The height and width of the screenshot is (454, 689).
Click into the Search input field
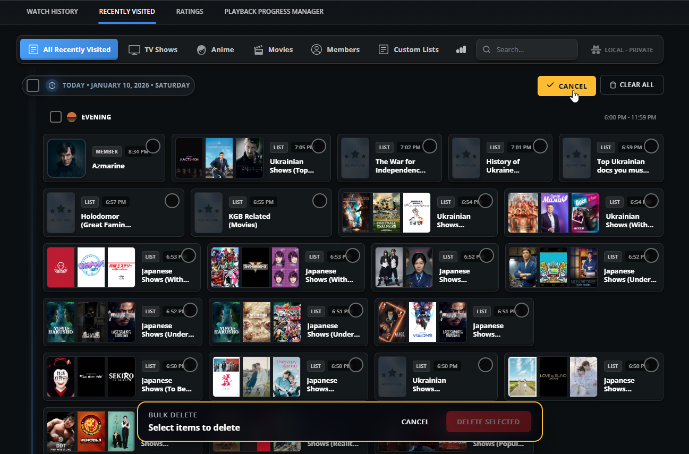tap(531, 49)
